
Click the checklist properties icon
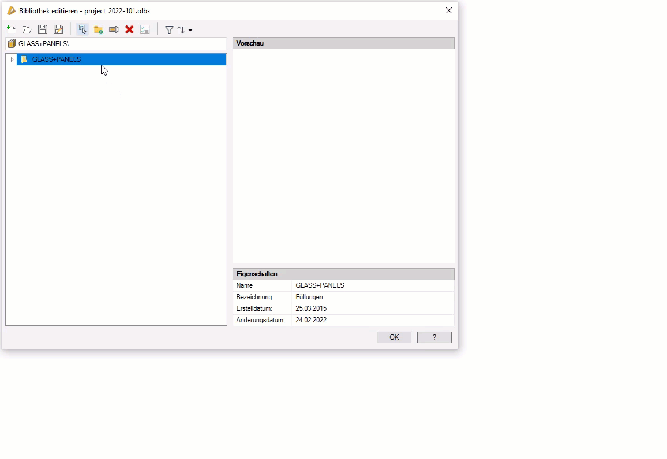[x=145, y=29]
